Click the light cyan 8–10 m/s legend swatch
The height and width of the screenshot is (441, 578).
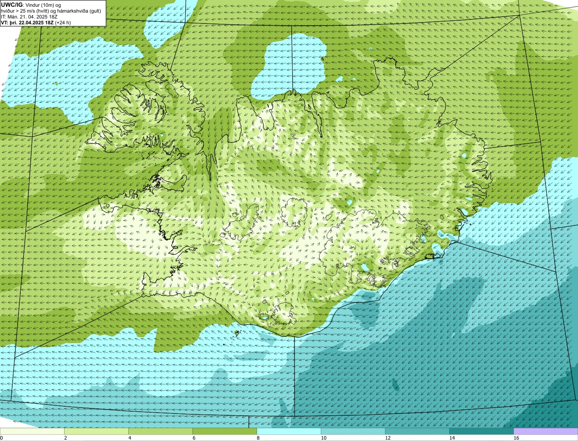[289, 431]
